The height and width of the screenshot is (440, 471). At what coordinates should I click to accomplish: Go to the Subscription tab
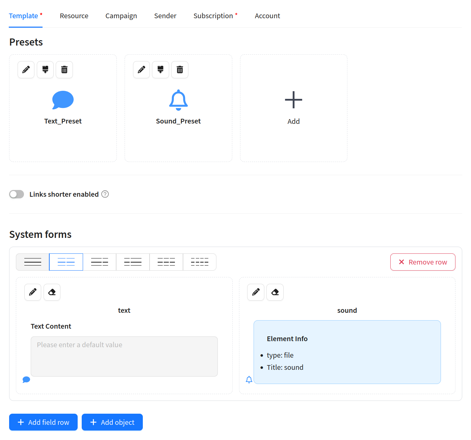215,16
